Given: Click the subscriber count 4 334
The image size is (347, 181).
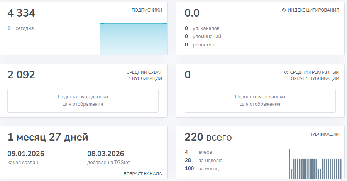Looking at the screenshot, I should pyautogui.click(x=21, y=13).
